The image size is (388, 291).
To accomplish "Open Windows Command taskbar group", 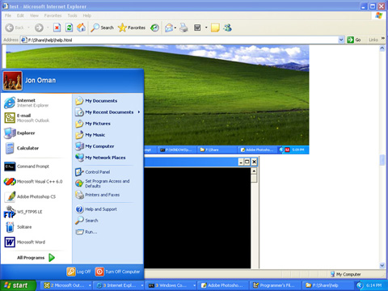I will tap(171, 285).
